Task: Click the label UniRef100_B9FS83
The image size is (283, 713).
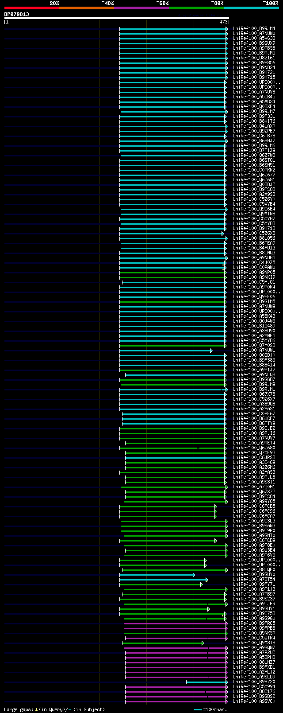Action: tap(254, 190)
